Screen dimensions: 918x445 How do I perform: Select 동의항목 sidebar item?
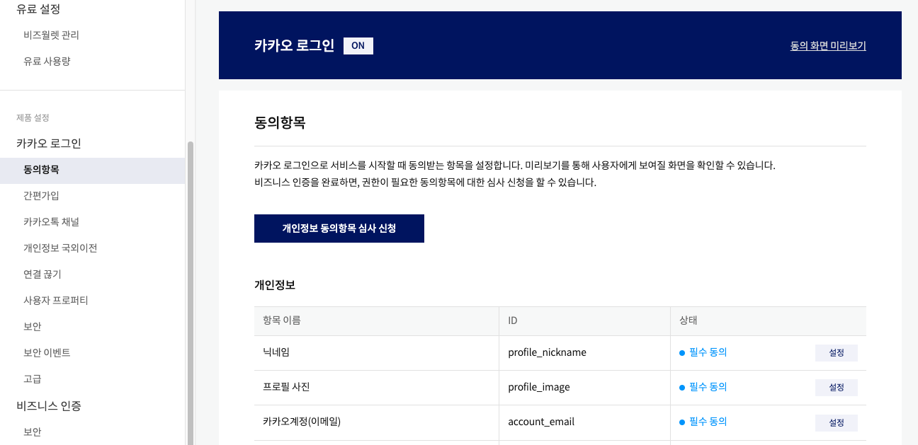(92, 171)
